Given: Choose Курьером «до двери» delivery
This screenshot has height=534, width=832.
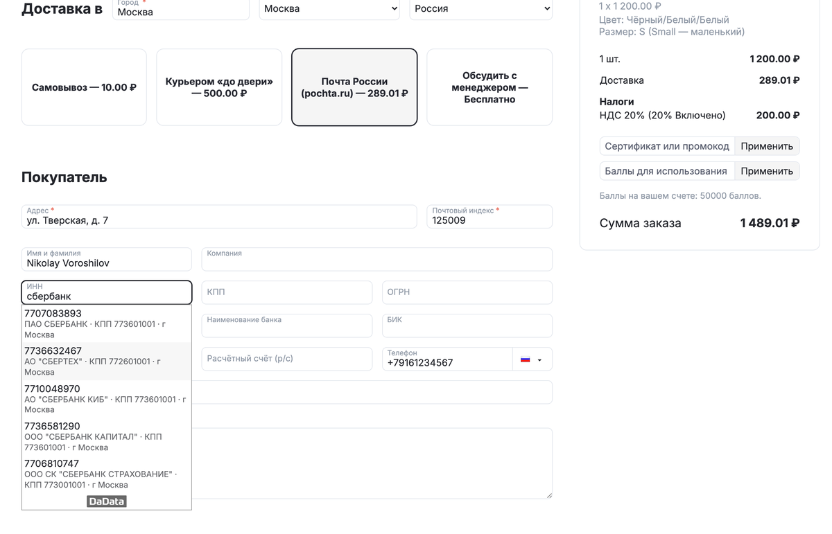Looking at the screenshot, I should coord(219,87).
